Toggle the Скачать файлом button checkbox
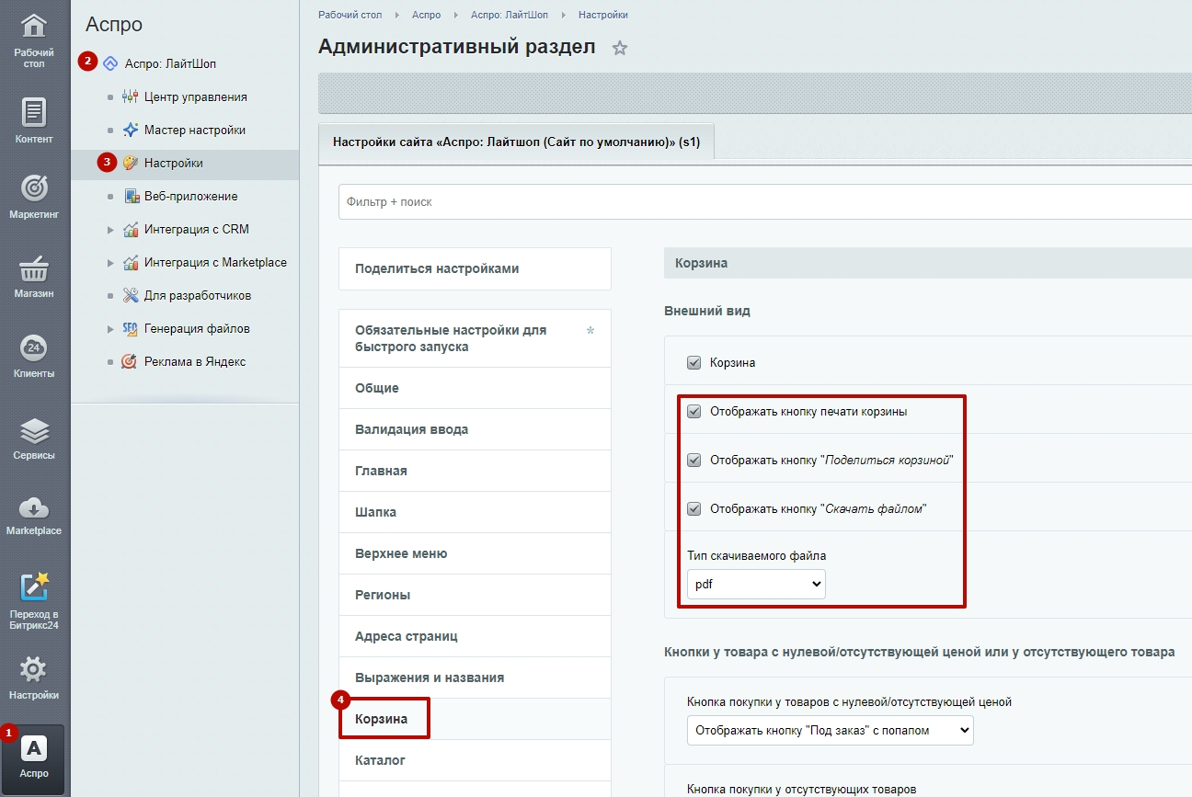 tap(694, 508)
